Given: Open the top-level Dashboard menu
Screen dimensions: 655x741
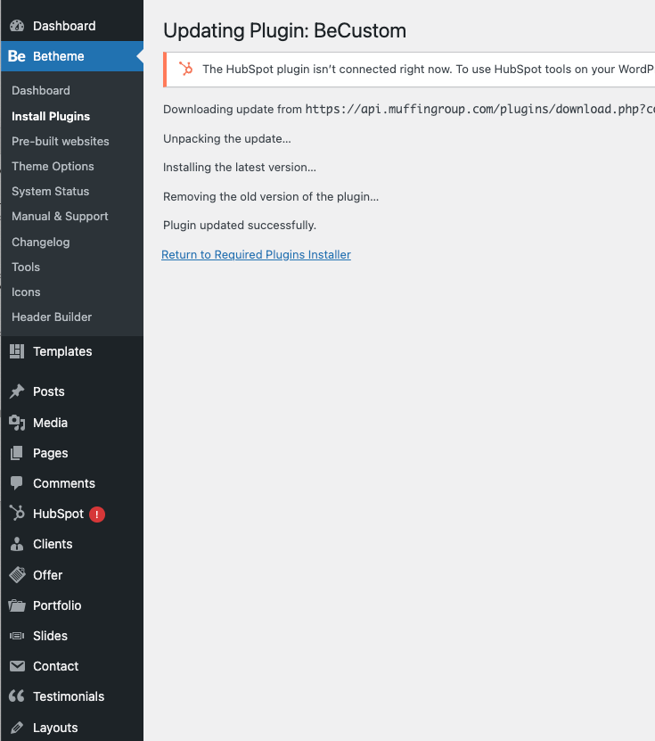Looking at the screenshot, I should 64,26.
